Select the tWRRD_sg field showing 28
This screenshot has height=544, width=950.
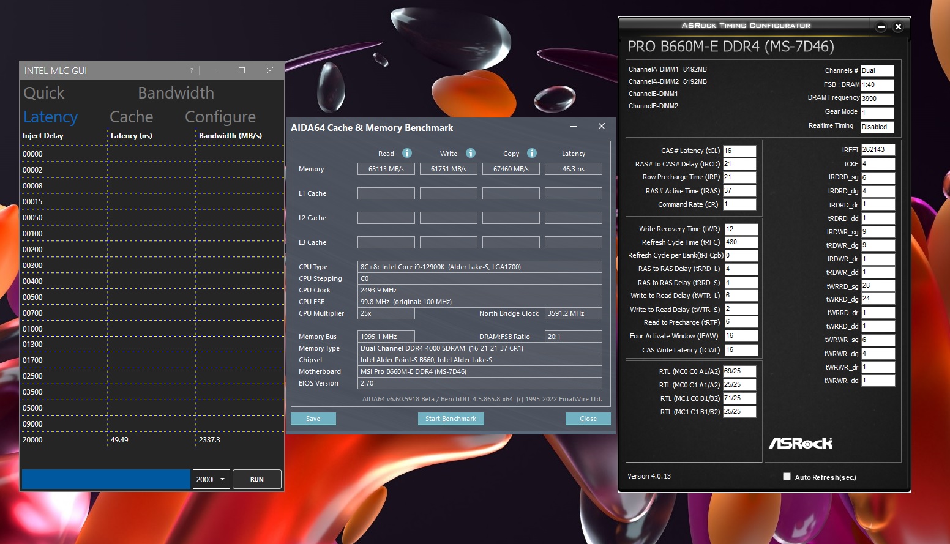(878, 286)
